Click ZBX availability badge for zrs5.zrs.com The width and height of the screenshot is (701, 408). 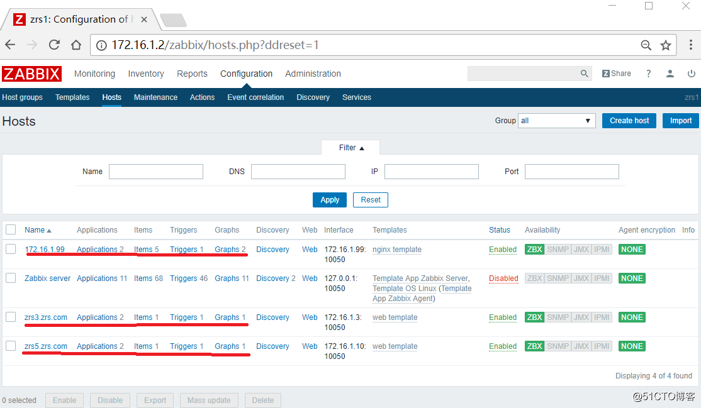point(534,346)
